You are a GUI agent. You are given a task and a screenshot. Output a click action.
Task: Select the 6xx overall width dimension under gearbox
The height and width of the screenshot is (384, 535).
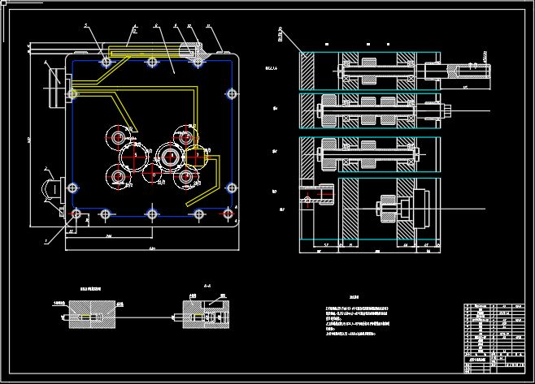152,248
